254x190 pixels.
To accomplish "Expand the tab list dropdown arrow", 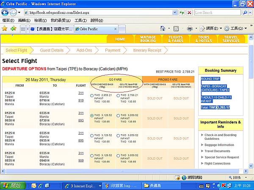I will (28, 29).
